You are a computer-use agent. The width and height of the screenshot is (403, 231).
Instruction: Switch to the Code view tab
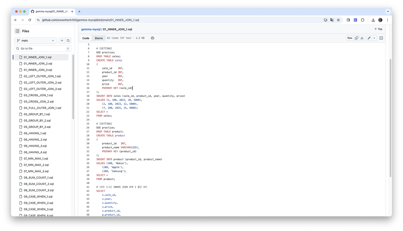(x=86, y=38)
